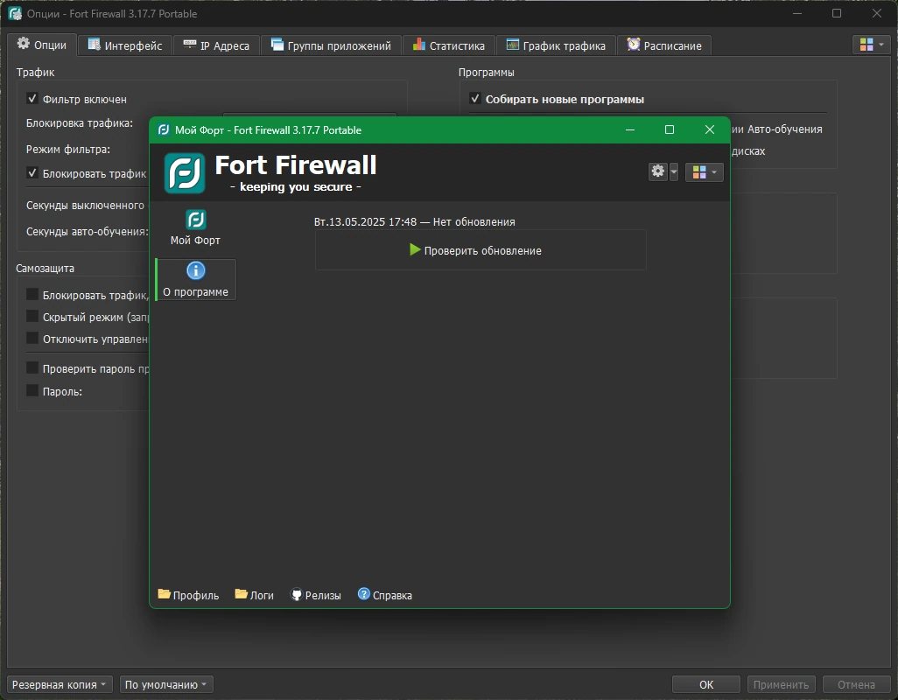Screen dimensions: 898x700
Task: Open the Опции tab in Options window
Action: (42, 45)
